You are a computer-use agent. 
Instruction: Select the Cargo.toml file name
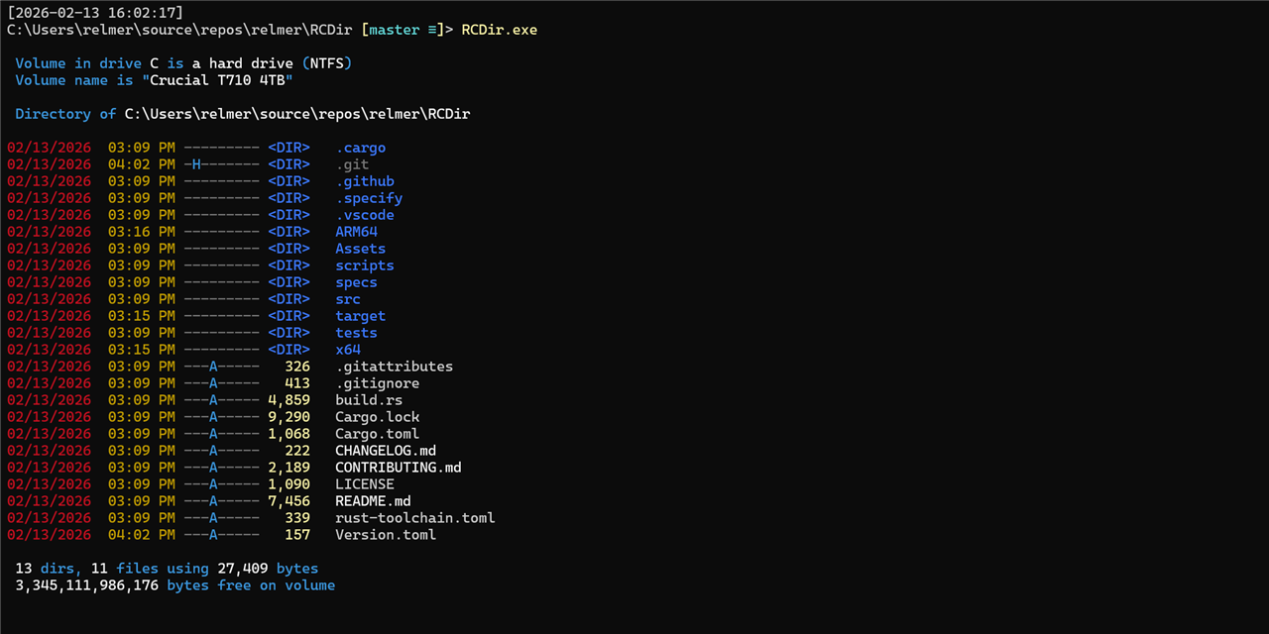377,434
